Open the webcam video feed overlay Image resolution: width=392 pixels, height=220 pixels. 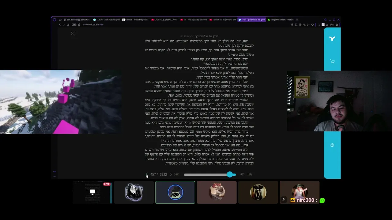pyautogui.click(x=339, y=101)
